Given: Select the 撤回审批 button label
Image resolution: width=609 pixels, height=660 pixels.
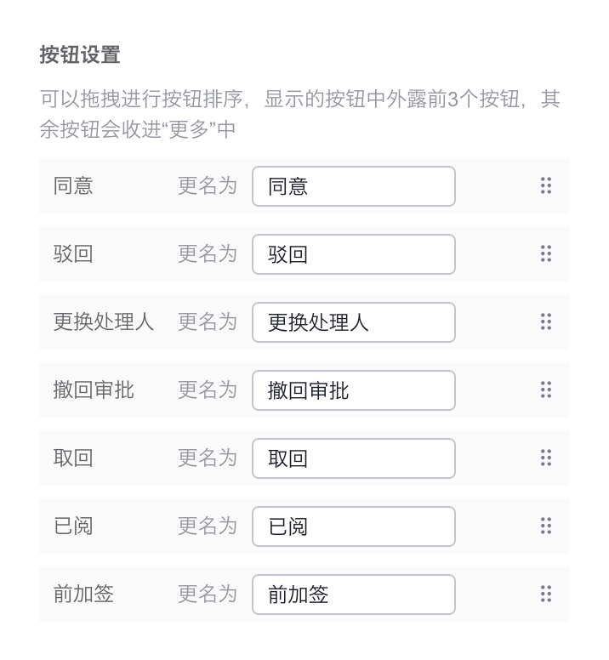Looking at the screenshot, I should [x=94, y=390].
